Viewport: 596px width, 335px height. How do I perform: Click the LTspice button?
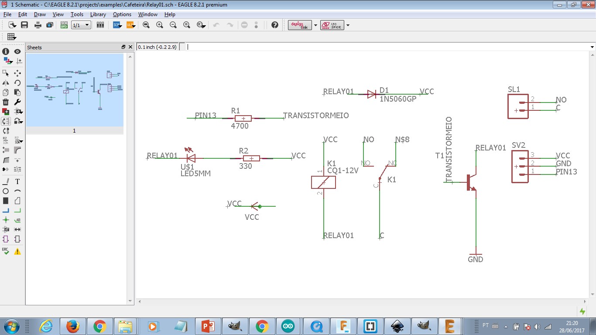[332, 25]
